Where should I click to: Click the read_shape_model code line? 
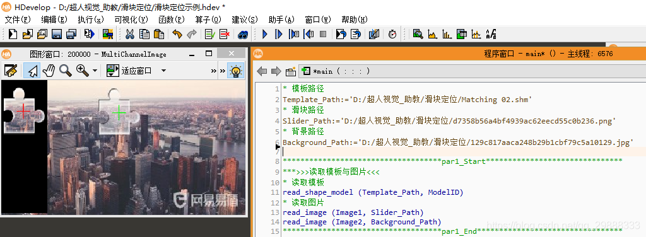pos(373,192)
